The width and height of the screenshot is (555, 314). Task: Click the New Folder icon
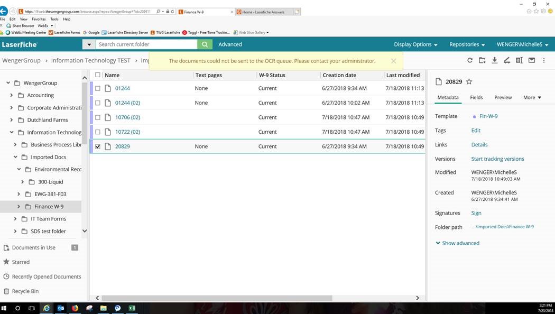point(482,60)
